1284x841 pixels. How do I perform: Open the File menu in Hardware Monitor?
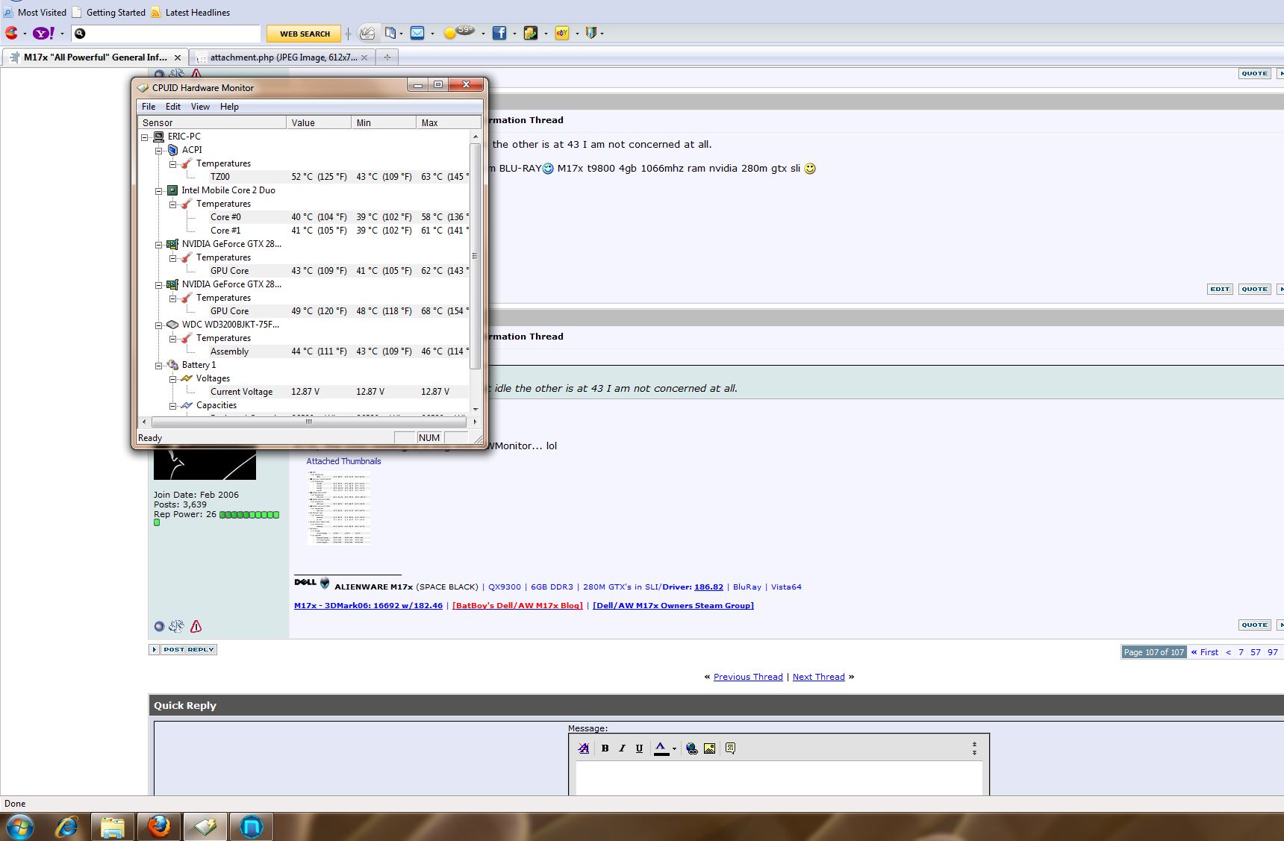149,107
